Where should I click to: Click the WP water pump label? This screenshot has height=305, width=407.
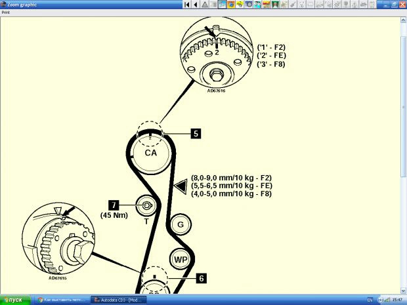coord(181,259)
